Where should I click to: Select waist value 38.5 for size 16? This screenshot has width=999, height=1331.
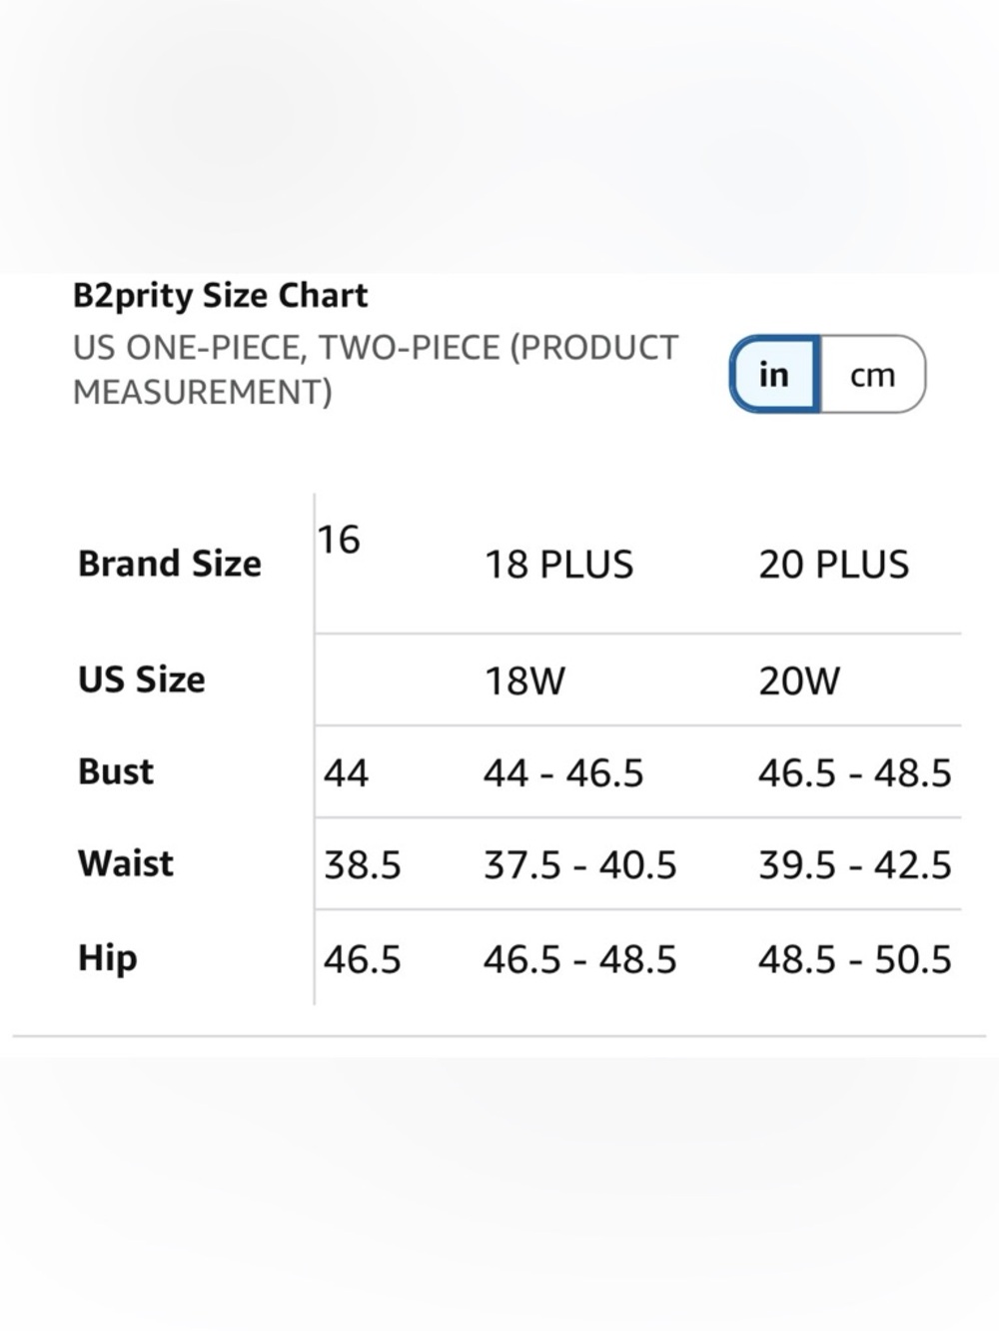point(362,865)
